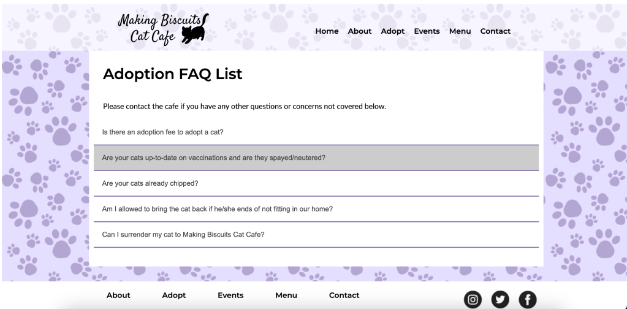627x309 pixels.
Task: Expand the bring the cat back question
Action: point(316,209)
